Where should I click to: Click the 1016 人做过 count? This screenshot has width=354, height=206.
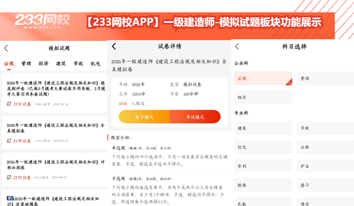(132, 103)
